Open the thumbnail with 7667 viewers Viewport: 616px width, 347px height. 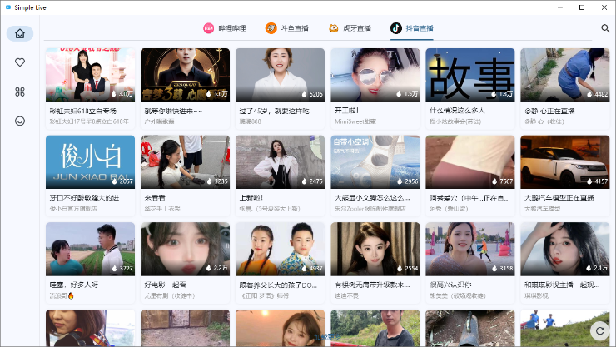[470, 161]
